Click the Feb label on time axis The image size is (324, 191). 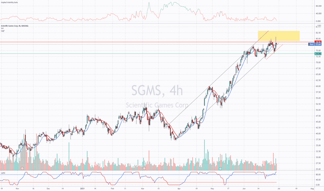click(x=112, y=189)
